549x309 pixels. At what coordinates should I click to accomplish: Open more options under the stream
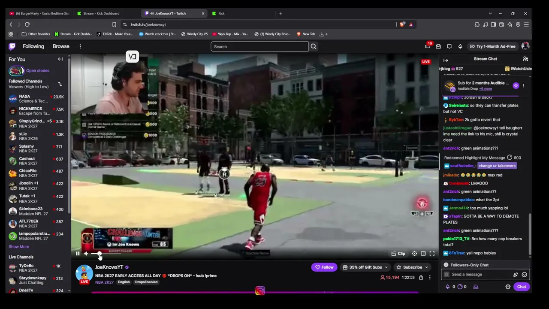(x=430, y=278)
